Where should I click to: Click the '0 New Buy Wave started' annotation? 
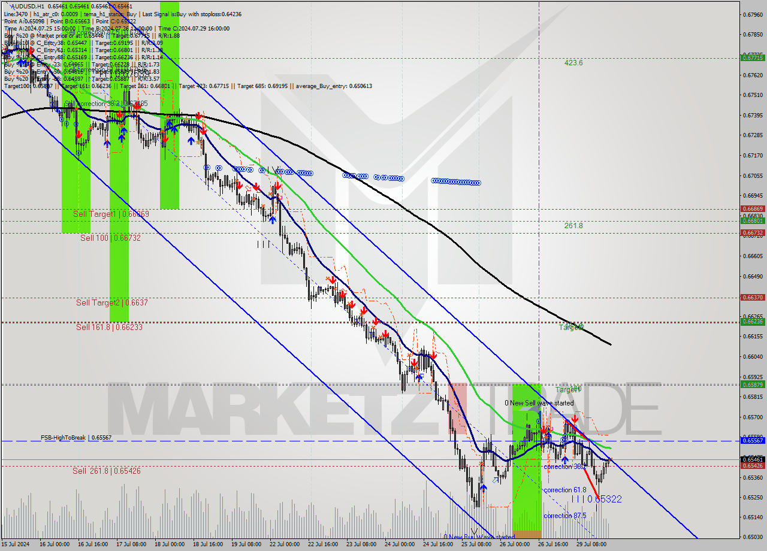click(479, 537)
